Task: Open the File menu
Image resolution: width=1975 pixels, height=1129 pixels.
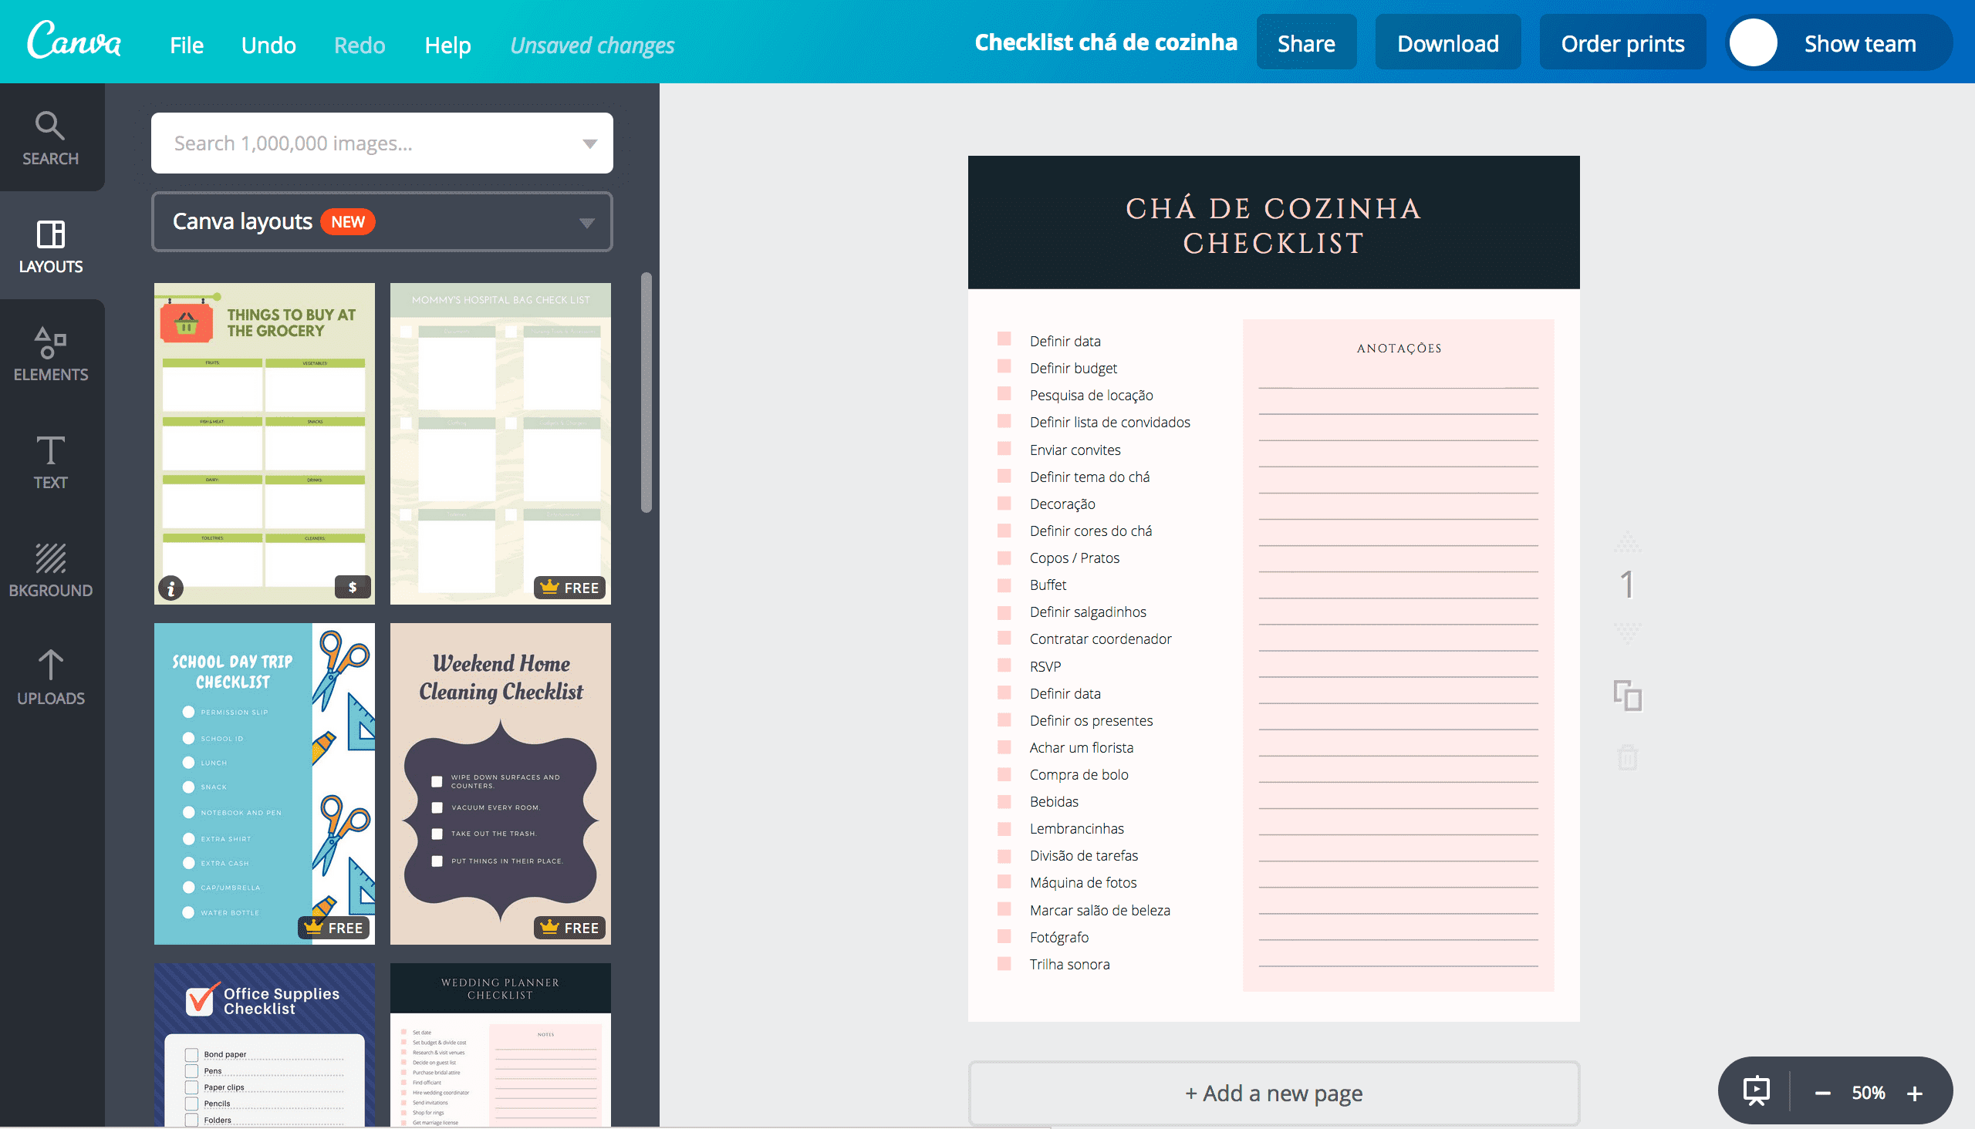Action: pyautogui.click(x=185, y=44)
